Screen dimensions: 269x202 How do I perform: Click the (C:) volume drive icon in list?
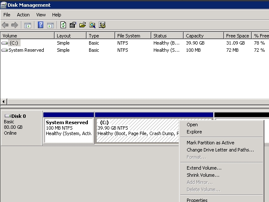5,43
